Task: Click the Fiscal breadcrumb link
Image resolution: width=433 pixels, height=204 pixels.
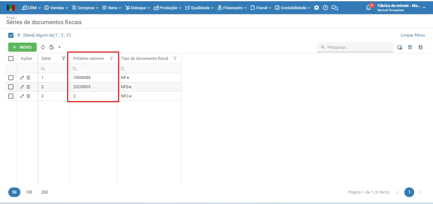Action: pyautogui.click(x=11, y=18)
